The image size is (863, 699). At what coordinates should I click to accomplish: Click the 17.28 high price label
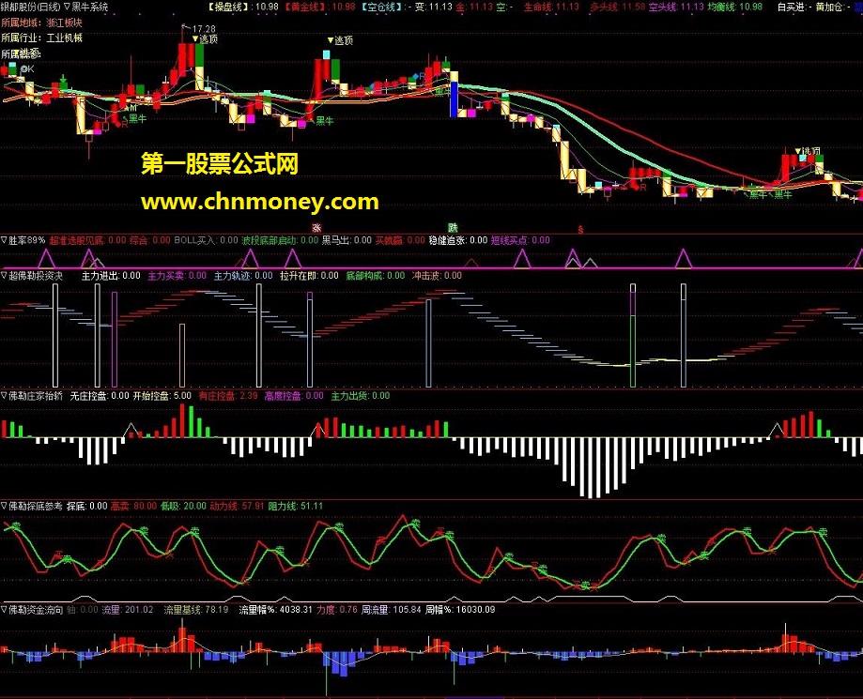[204, 28]
